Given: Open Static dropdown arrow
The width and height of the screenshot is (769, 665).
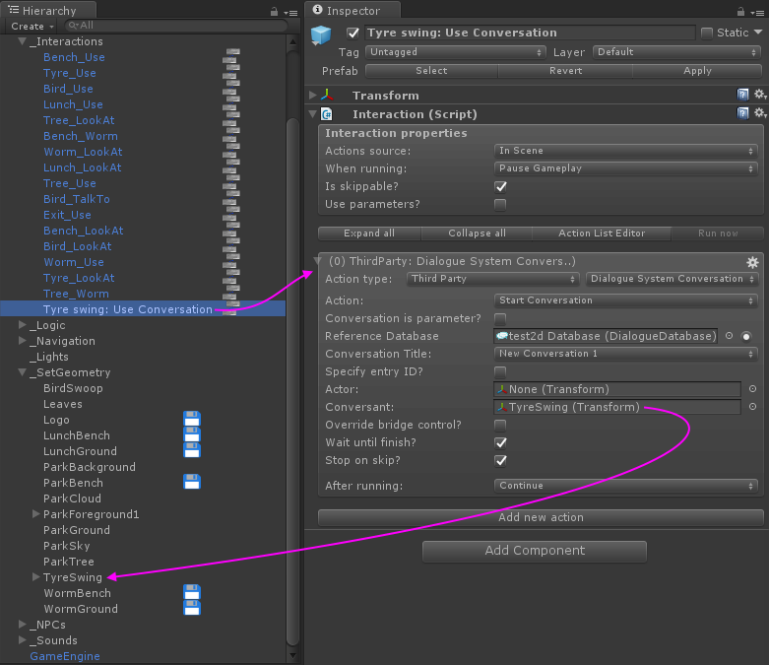Looking at the screenshot, I should pyautogui.click(x=758, y=33).
